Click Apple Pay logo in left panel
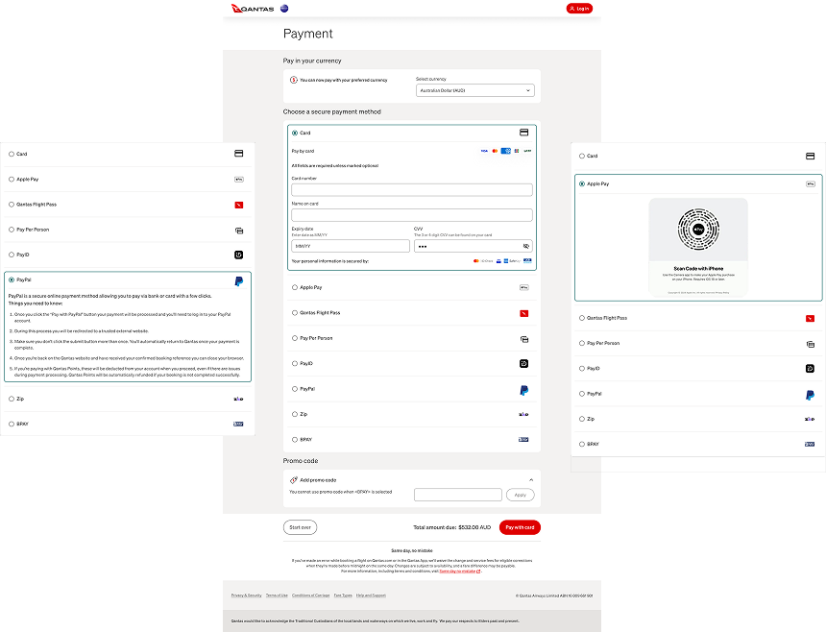 coord(238,180)
